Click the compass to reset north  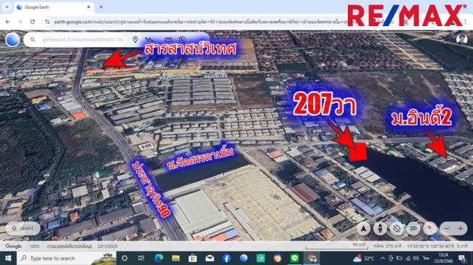[x=430, y=229]
